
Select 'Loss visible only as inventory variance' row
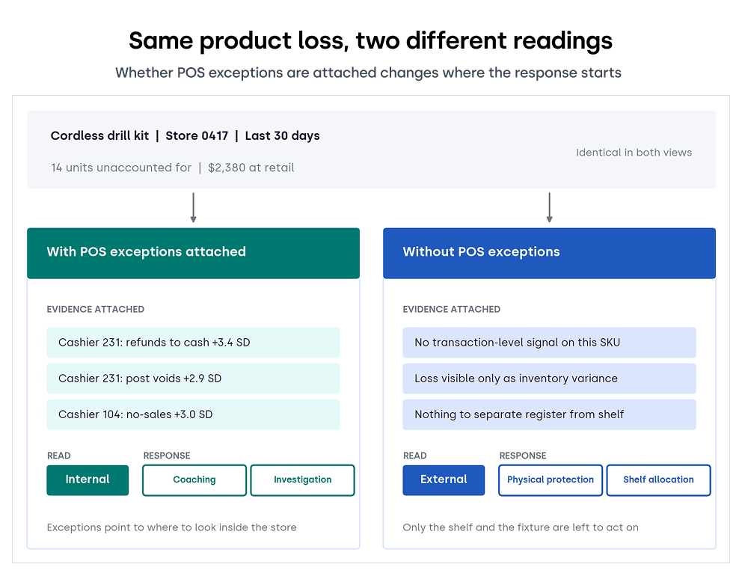click(x=549, y=379)
